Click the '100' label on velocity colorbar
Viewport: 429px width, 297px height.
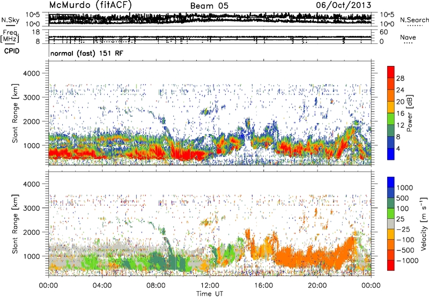pos(403,209)
